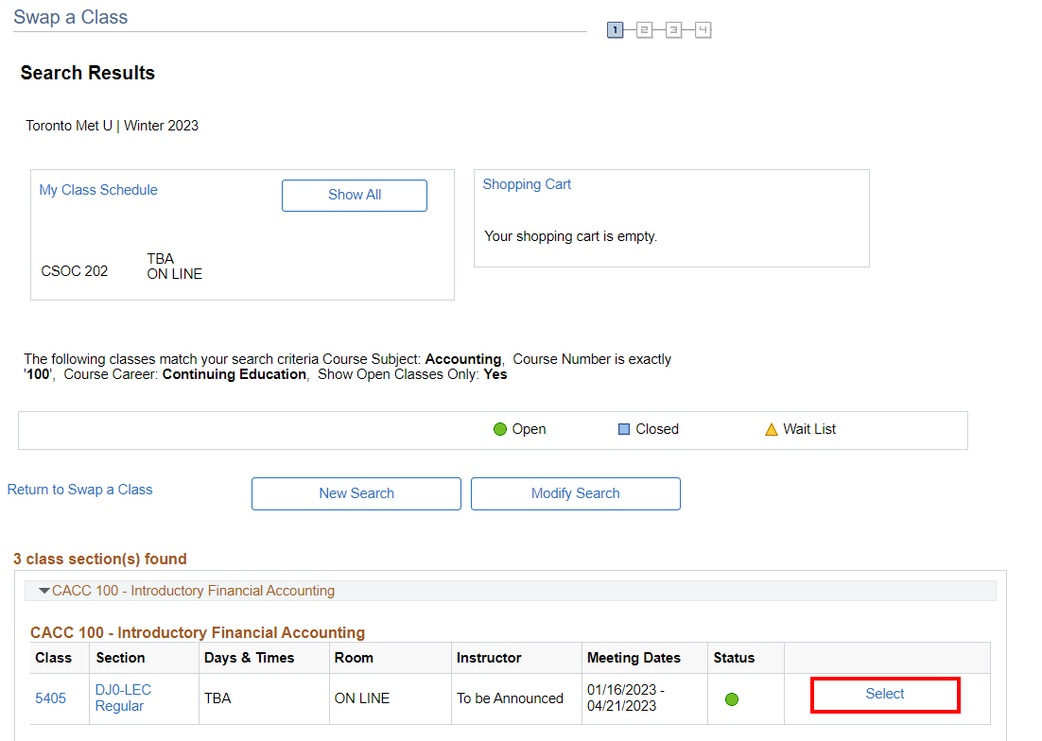This screenshot has width=1042, height=741.
Task: Click the green Open legend icon
Action: (x=500, y=429)
